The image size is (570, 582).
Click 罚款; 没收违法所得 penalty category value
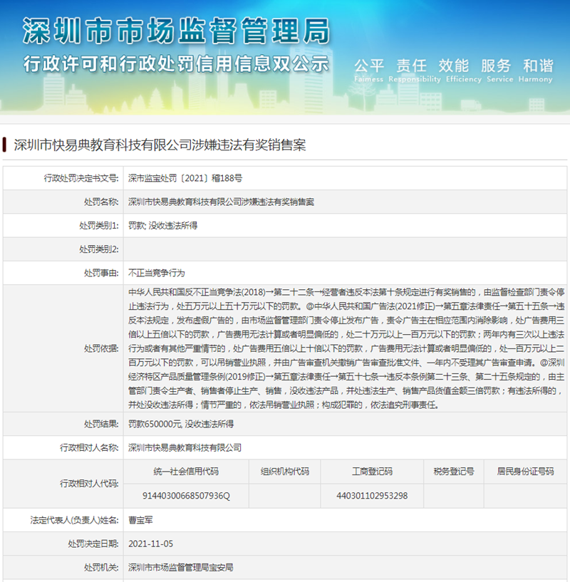(162, 226)
